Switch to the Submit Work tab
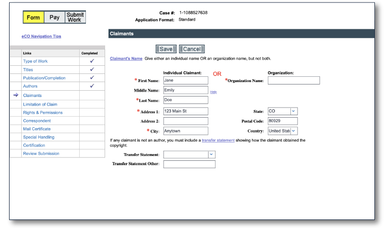This screenshot has width=384, height=228. click(74, 18)
